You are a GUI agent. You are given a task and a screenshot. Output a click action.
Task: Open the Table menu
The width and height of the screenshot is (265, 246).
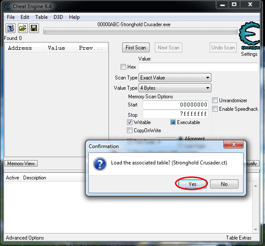pyautogui.click(x=42, y=17)
